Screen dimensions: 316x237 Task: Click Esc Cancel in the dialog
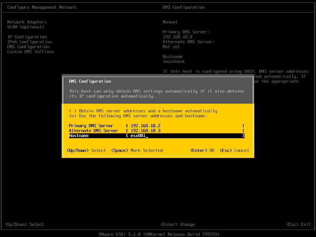click(x=234, y=150)
